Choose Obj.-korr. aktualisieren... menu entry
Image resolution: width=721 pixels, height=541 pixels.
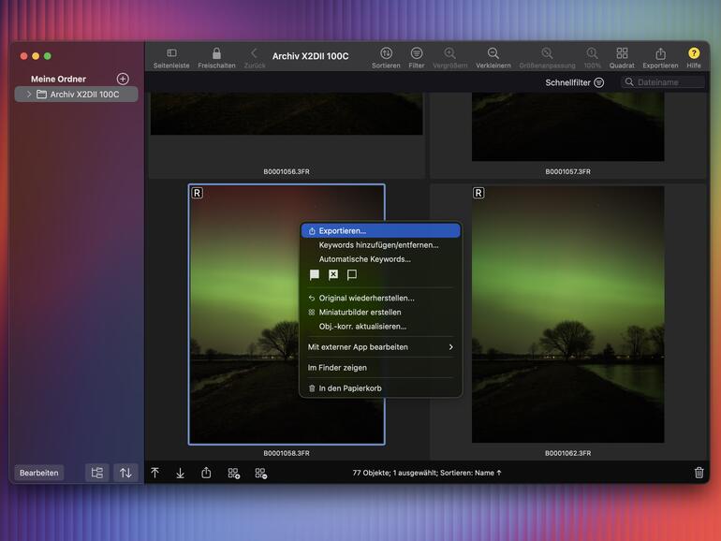(381, 327)
